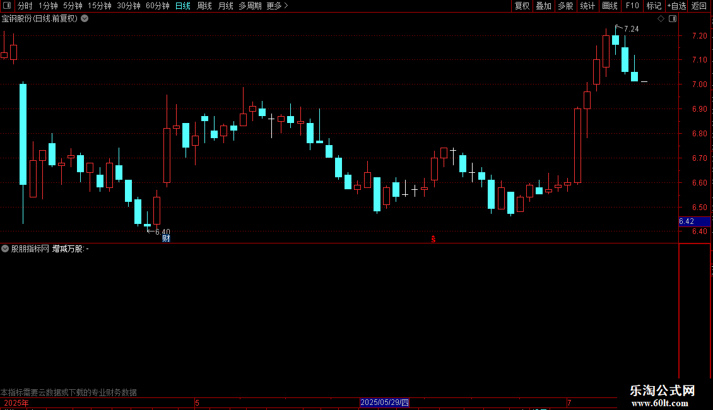Expand the 更多 periods menu
The height and width of the screenshot is (410, 713).
point(277,6)
